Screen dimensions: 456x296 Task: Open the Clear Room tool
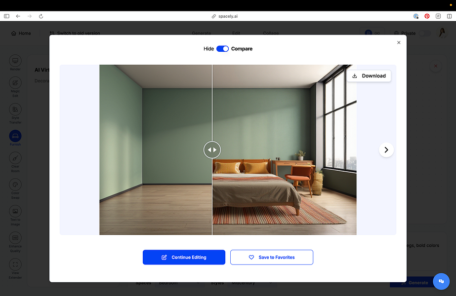click(x=15, y=162)
